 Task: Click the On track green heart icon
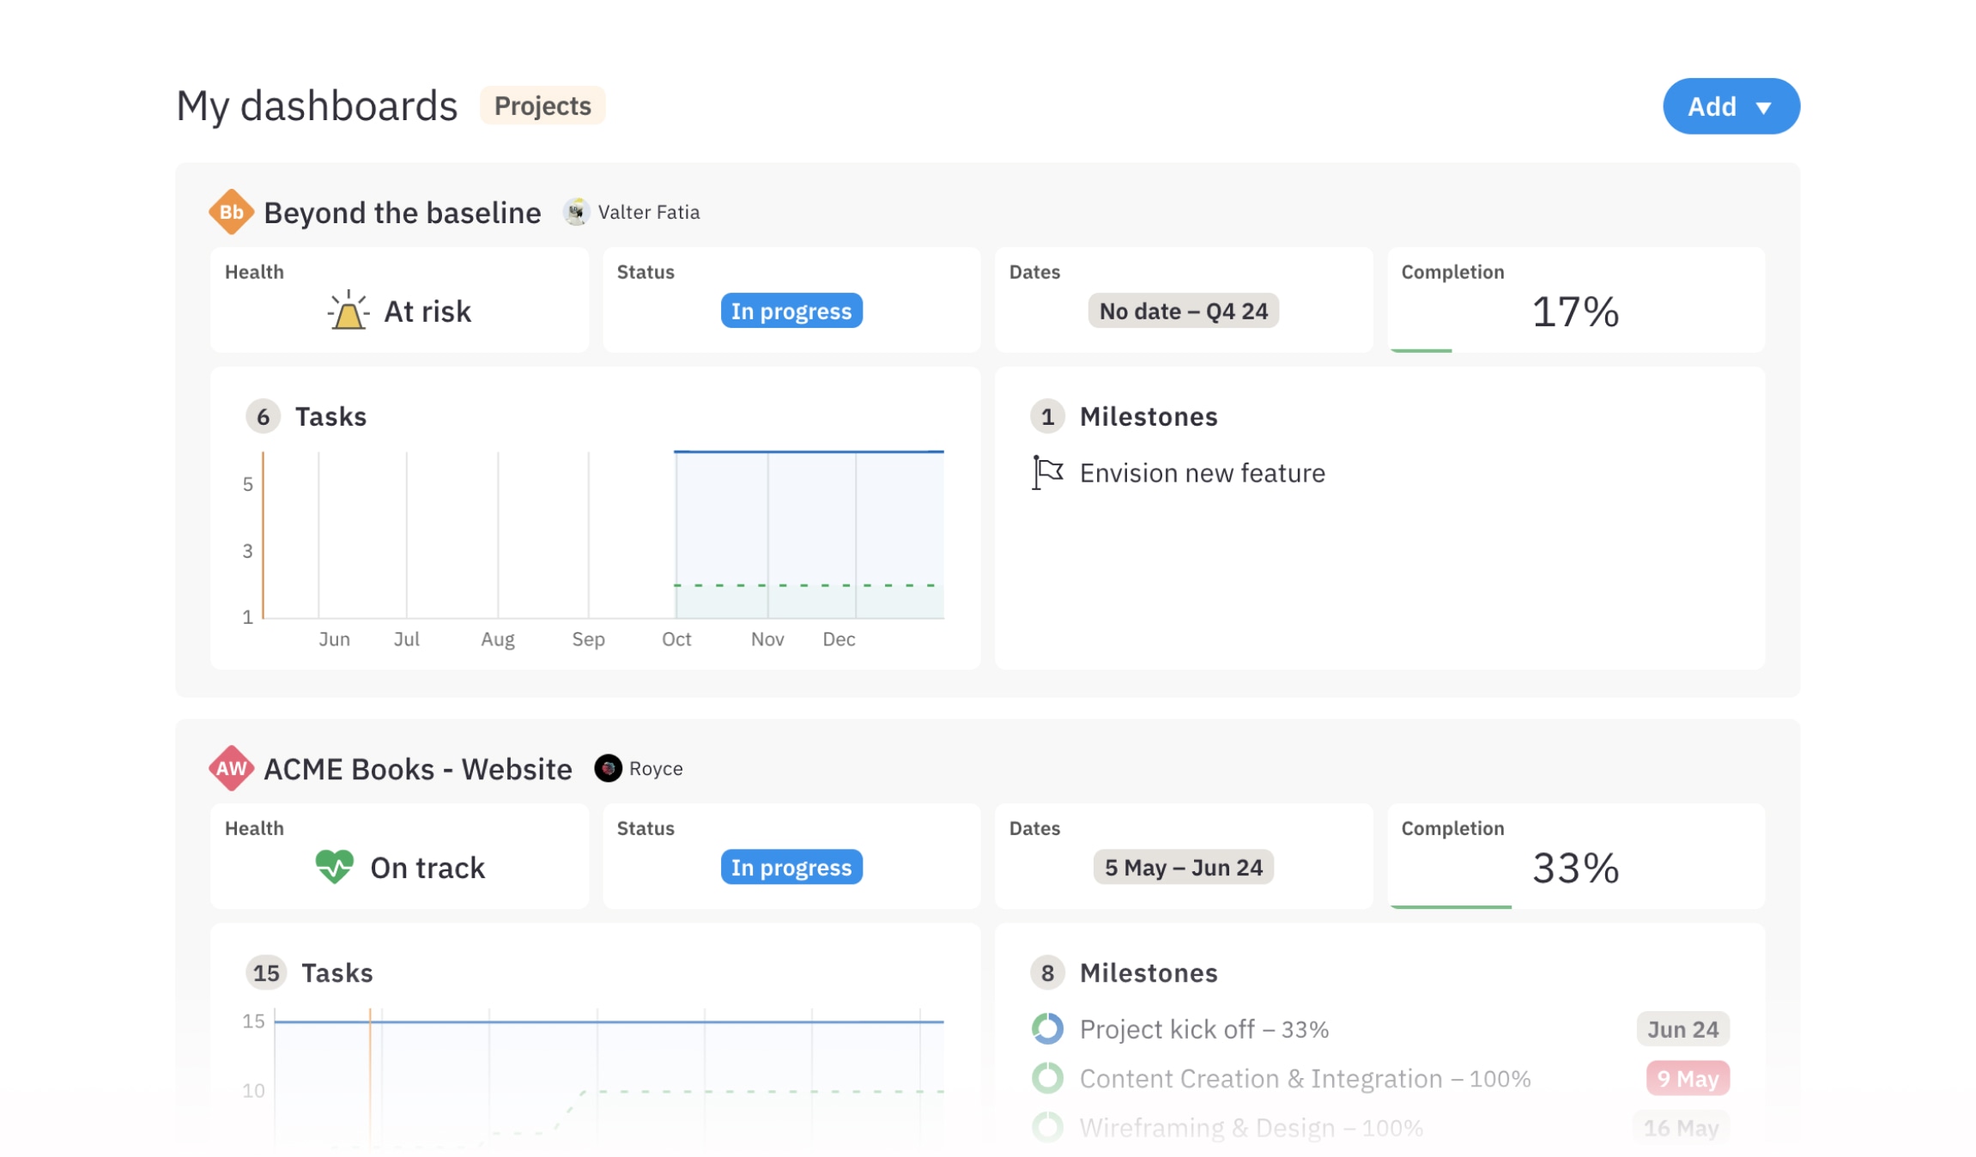(x=334, y=867)
